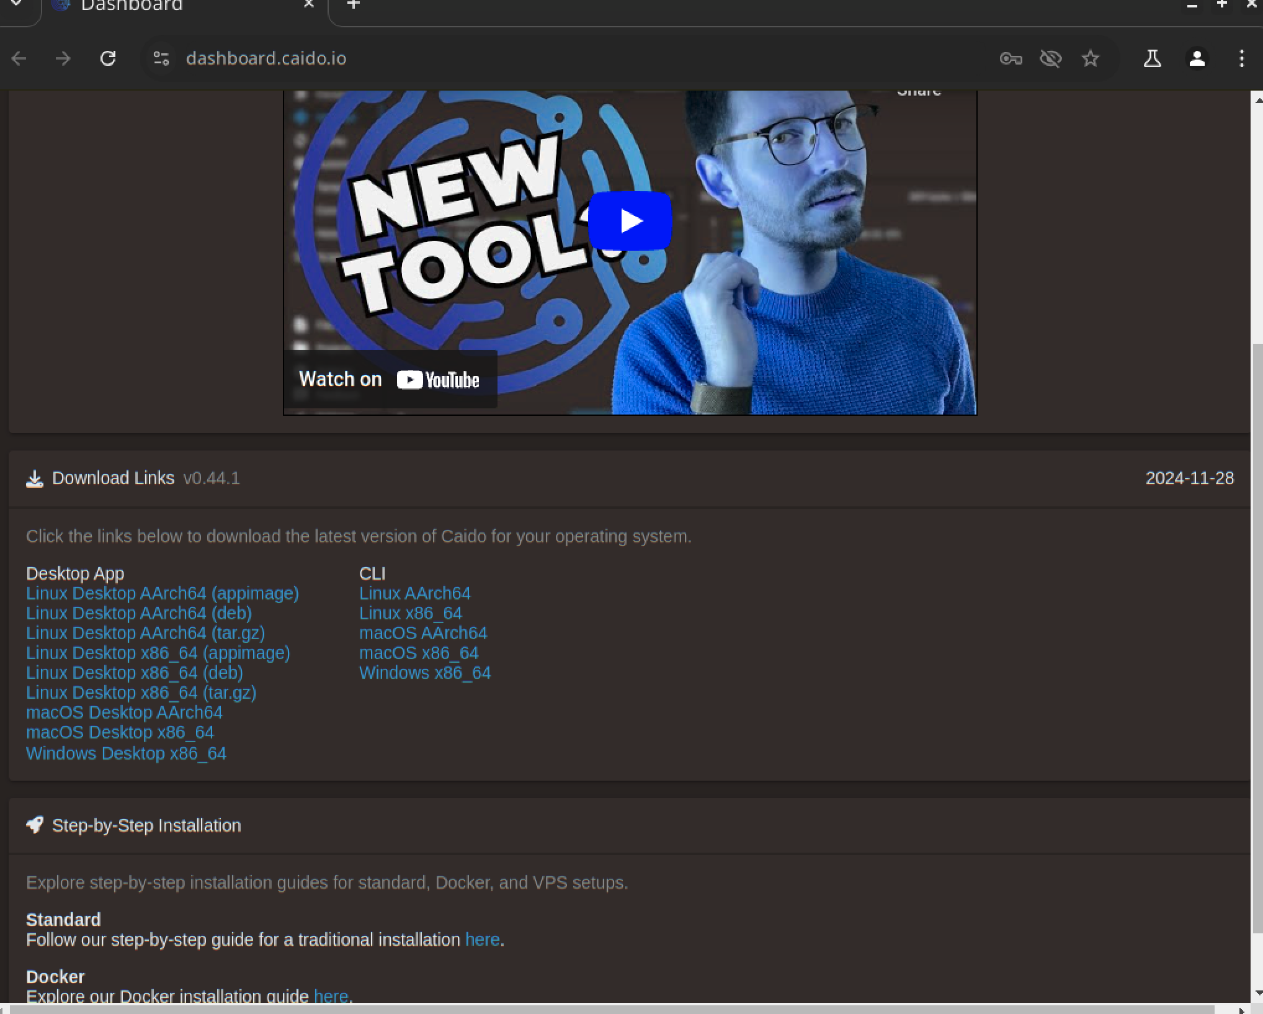Open Chrome three-dot menu
Viewport: 1263px width, 1014px height.
[x=1241, y=58]
